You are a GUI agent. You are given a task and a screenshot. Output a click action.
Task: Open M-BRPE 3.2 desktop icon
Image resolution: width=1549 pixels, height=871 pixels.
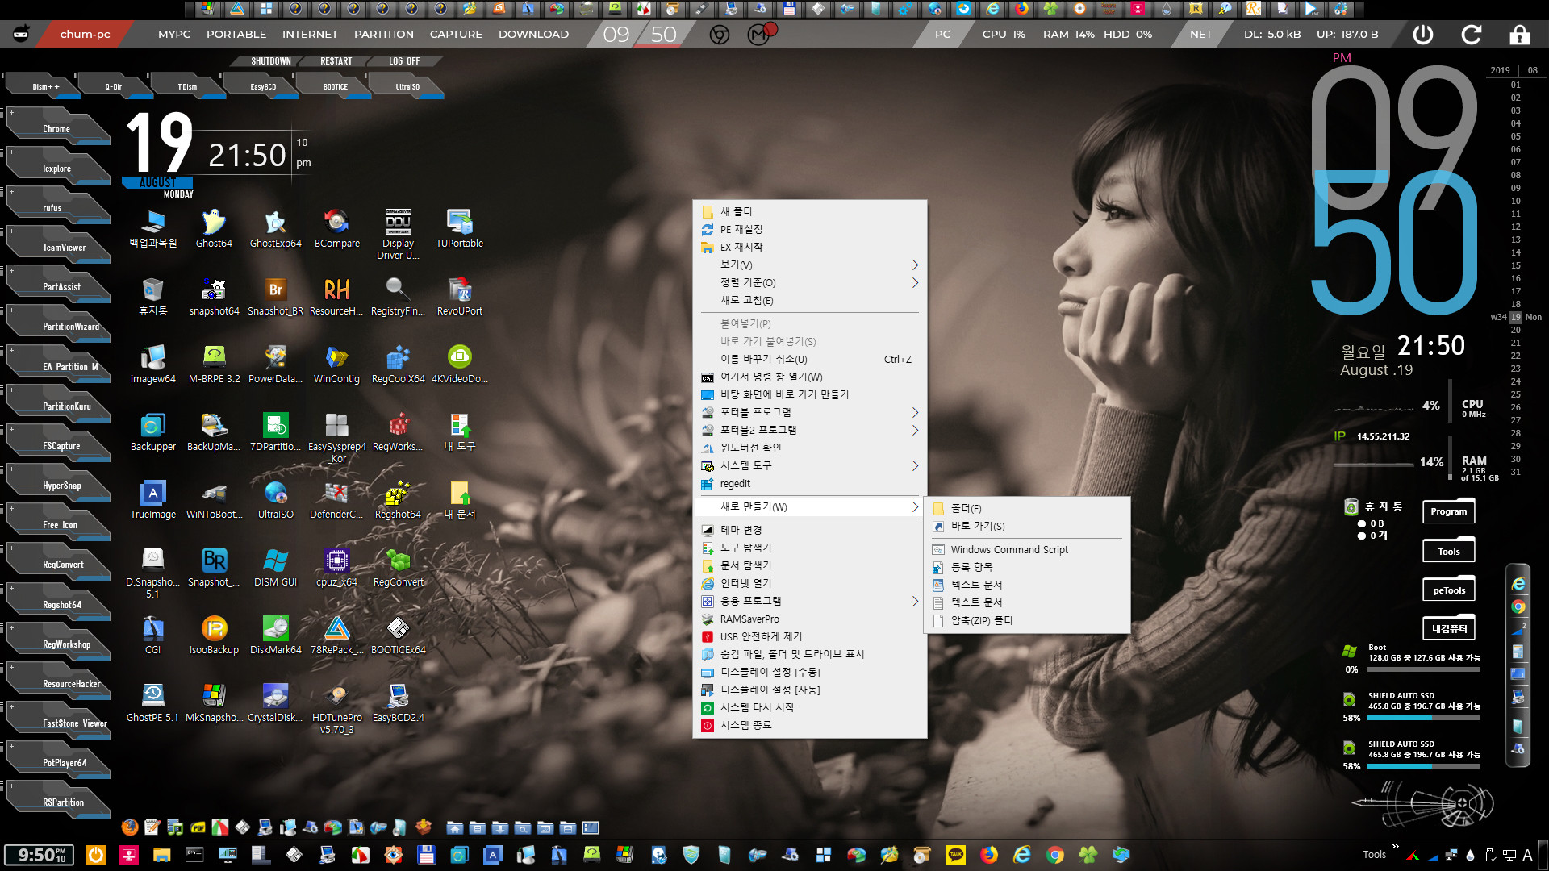click(x=214, y=364)
